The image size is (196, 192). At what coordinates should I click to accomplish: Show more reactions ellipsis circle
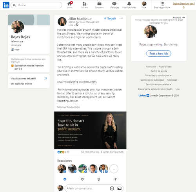pyautogui.click(x=114, y=169)
